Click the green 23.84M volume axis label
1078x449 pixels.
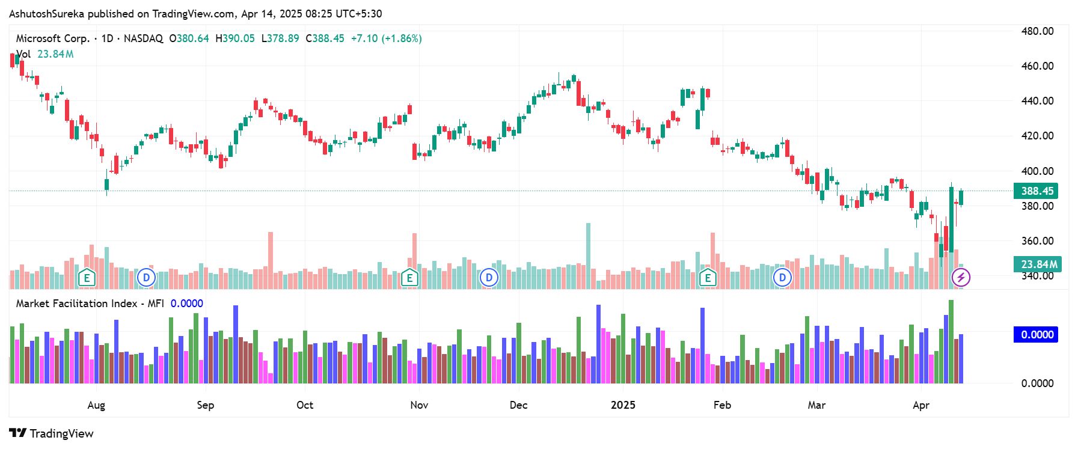[1038, 264]
